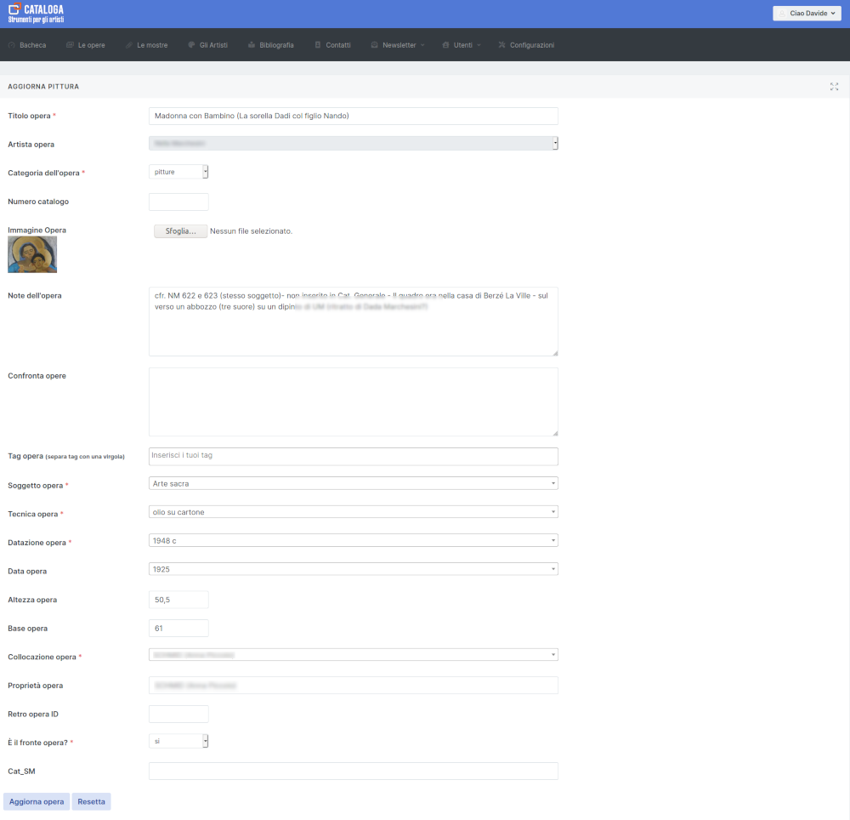This screenshot has width=850, height=820.
Task: Click the Cat_SM input field
Action: point(354,772)
